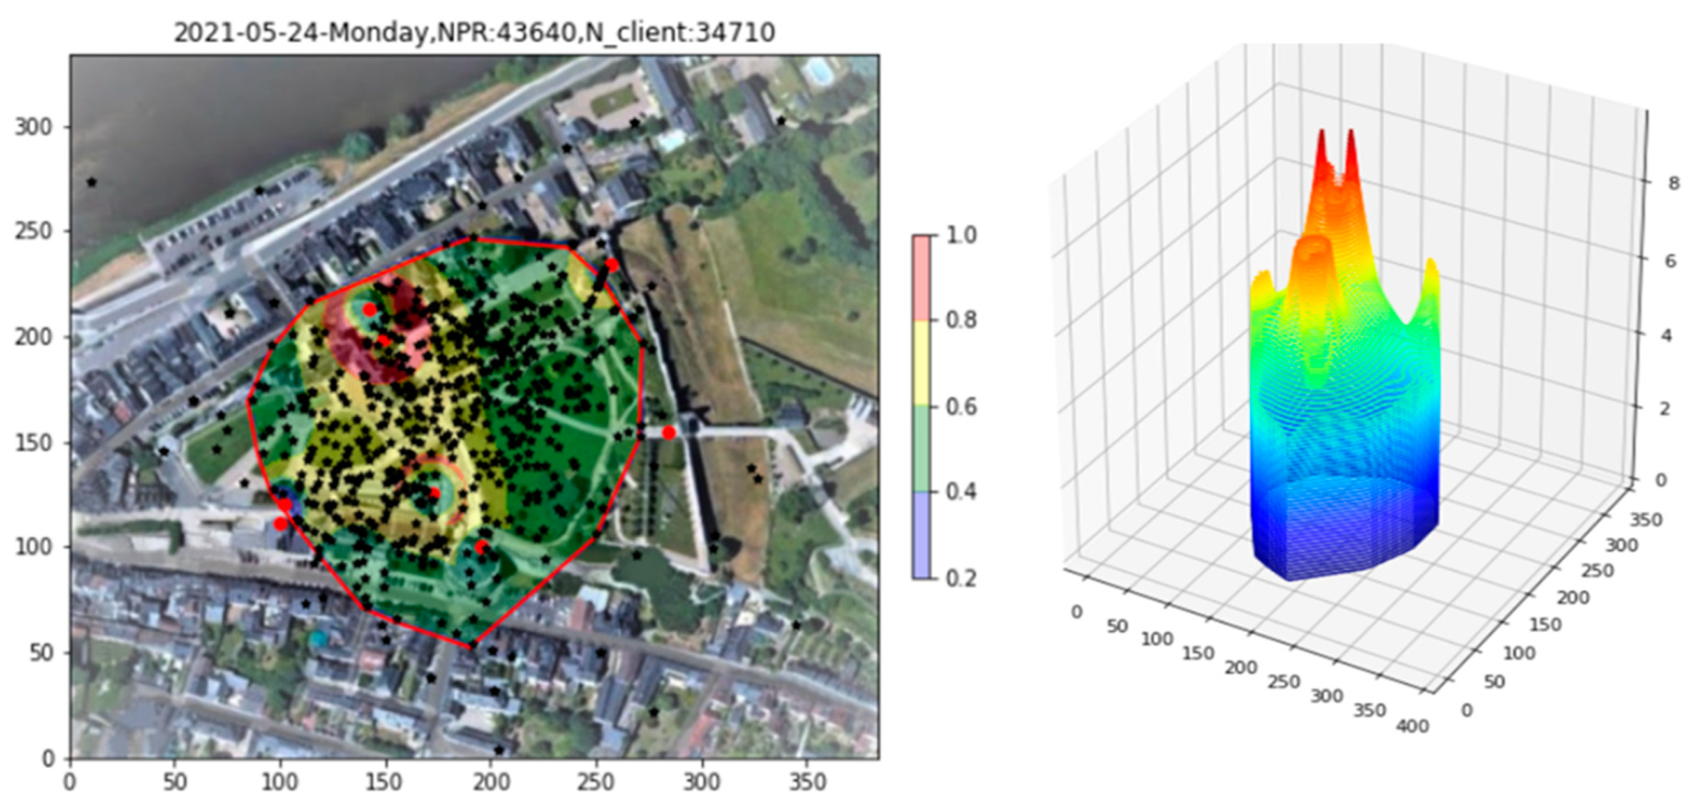Click the 400 tick label on 3D plot axis
The height and width of the screenshot is (803, 1693).
[x=1412, y=726]
